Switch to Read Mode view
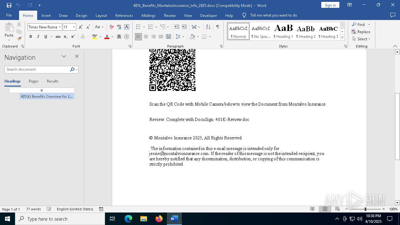 pos(312,209)
